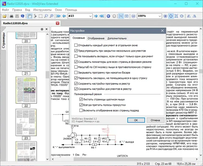Click document vertical scrollbar up arrow

(x=201, y=29)
